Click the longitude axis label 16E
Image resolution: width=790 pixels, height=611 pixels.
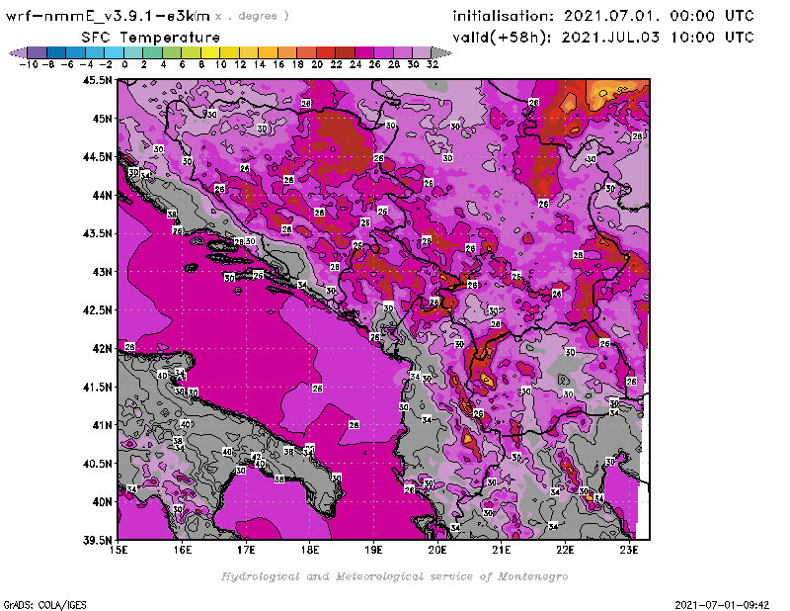(182, 550)
